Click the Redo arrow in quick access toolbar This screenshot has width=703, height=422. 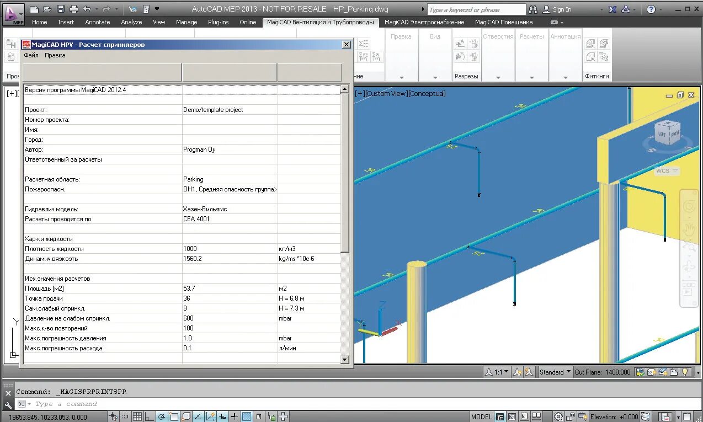[x=106, y=9]
